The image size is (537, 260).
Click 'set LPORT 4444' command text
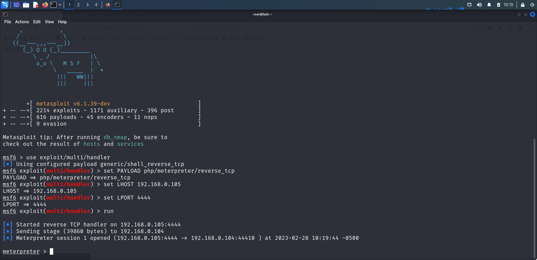[127, 198]
